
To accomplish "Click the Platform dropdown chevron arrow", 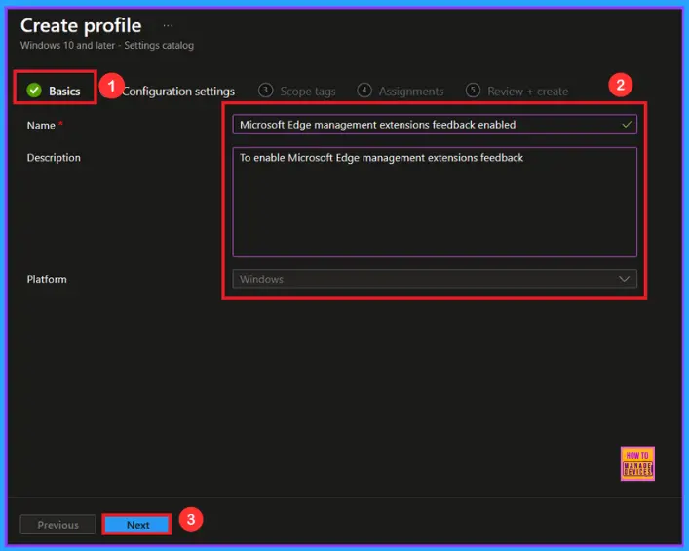I will pos(624,279).
